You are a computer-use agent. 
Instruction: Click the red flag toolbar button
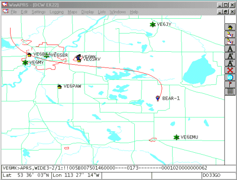(230, 85)
